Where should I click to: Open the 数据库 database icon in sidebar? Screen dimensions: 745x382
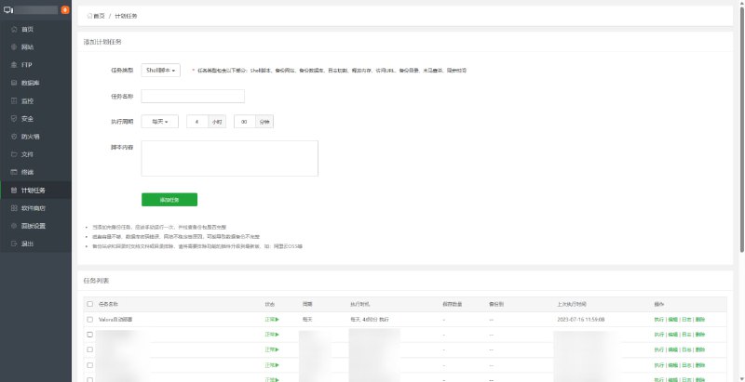pos(13,83)
